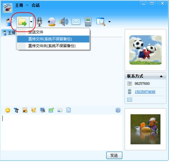Click the telephone icon beside 86257680
The width and height of the screenshot is (169, 162).
129,84
